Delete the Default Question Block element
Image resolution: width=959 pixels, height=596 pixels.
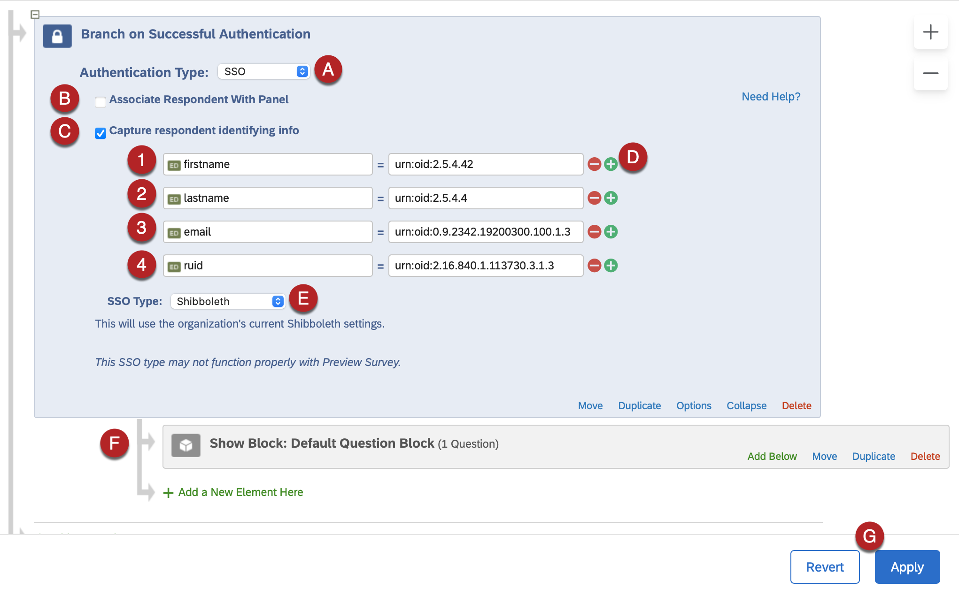pos(925,456)
